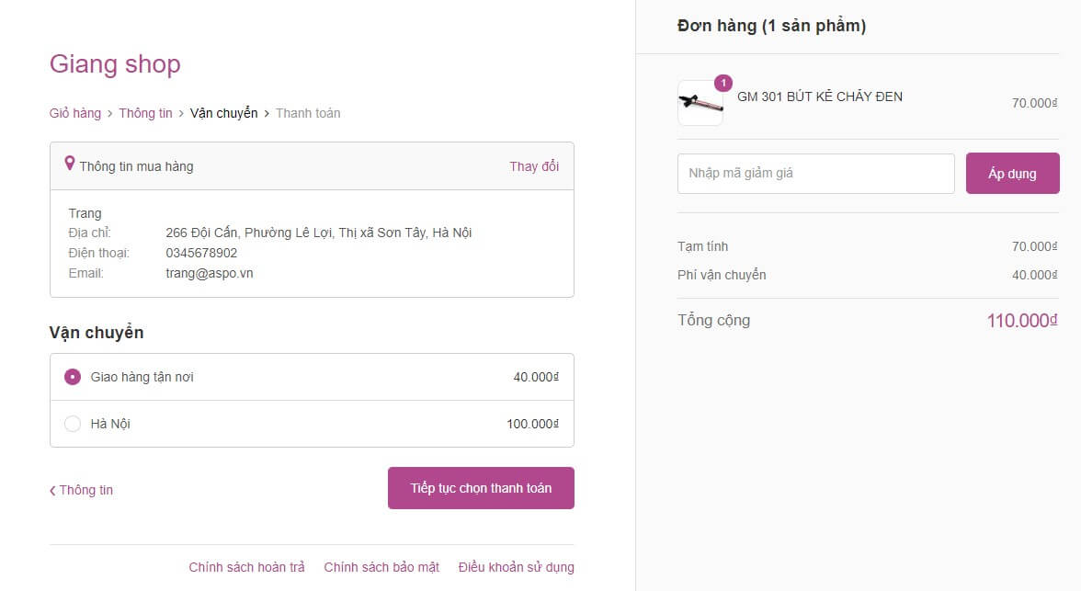Click the Thay đổi link
The image size is (1081, 591).
(x=534, y=166)
